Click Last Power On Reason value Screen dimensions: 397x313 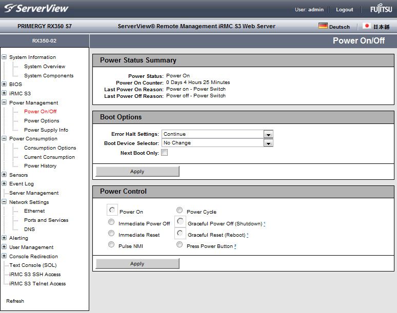pos(196,89)
